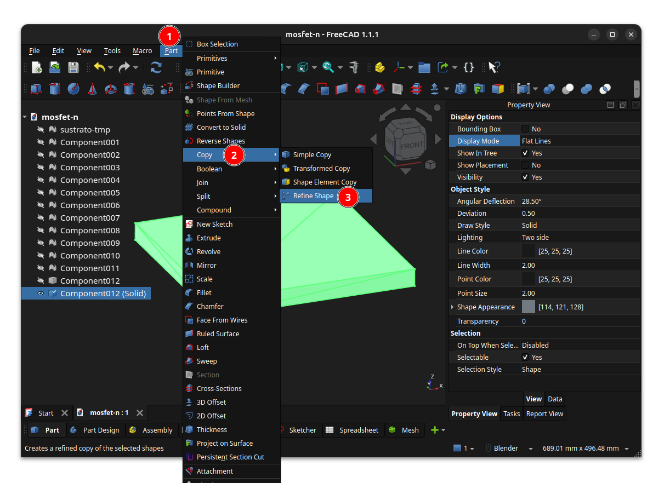Screen dimensions: 647x483
Task: Create a Tube primitive from toolbar
Action: point(129,89)
